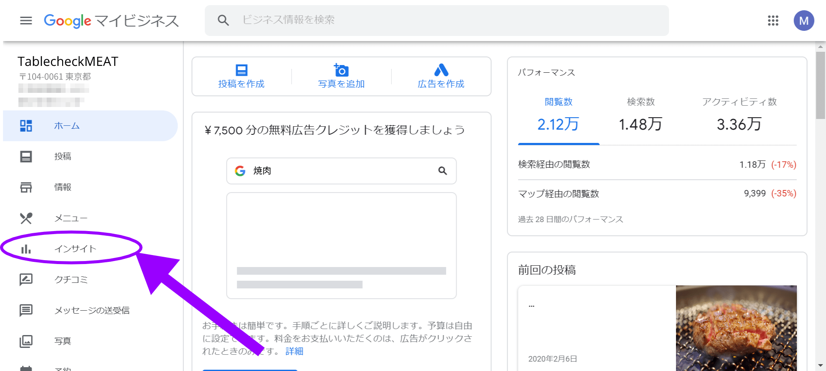The height and width of the screenshot is (371, 826).
Task: Click 過去 28 日間のパフォーマンス caption
Action: 571,220
